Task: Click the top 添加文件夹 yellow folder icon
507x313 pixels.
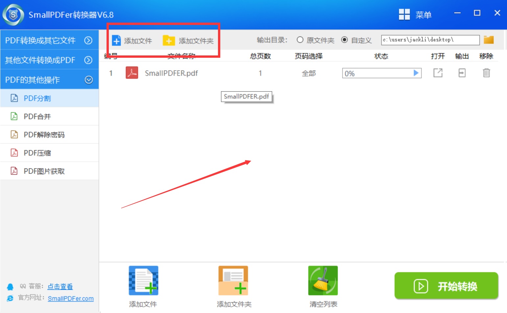Action: point(169,40)
